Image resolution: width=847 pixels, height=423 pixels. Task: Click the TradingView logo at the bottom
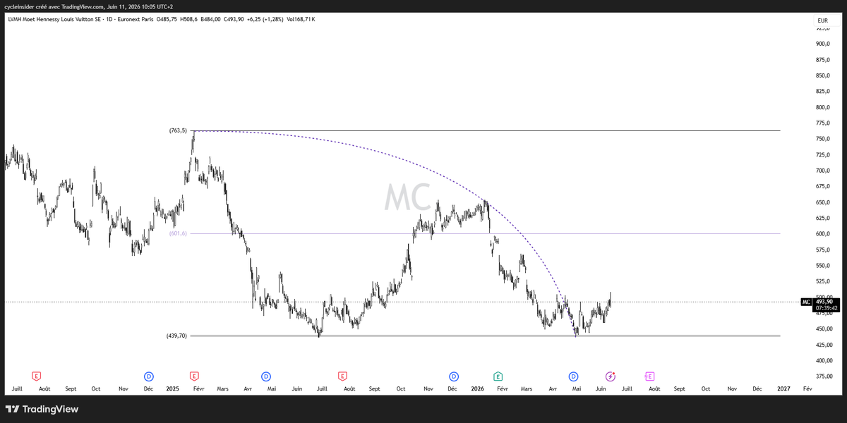pos(42,409)
